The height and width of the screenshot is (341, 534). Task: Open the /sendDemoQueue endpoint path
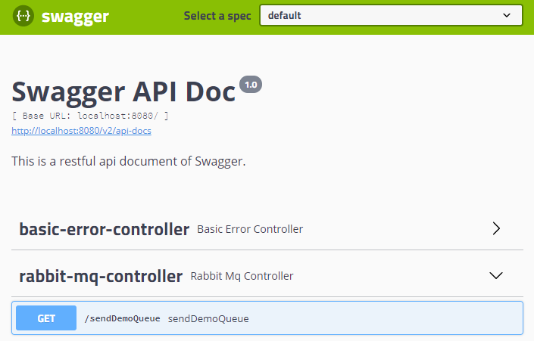[122, 318]
